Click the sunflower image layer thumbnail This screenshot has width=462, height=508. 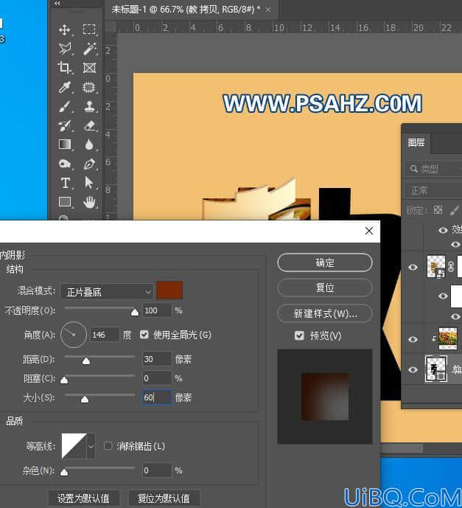click(x=448, y=338)
